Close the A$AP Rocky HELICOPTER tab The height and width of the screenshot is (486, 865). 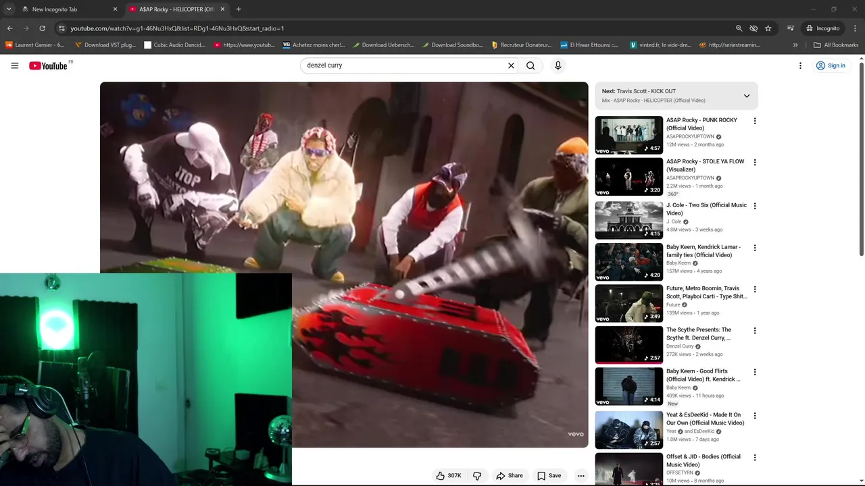pos(222,9)
